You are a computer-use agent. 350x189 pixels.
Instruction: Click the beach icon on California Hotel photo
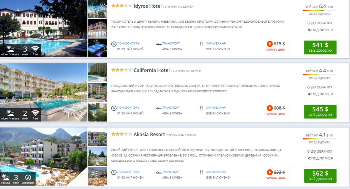(10, 113)
